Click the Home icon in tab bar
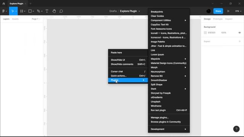The image size is (244, 137). point(4,3)
